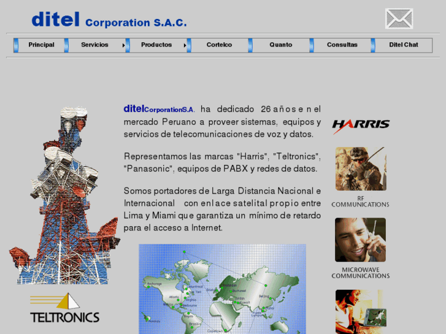Screen dimensions: 446x334
Task: Follow the RF Communications label
Action: point(360,202)
